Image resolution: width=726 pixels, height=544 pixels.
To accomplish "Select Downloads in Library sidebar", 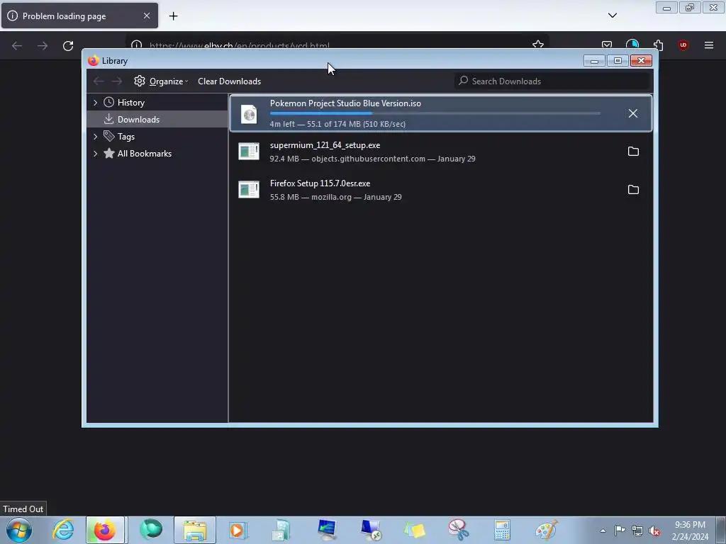I will [138, 119].
